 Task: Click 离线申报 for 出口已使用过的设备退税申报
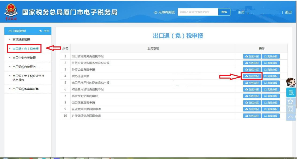[271, 83]
